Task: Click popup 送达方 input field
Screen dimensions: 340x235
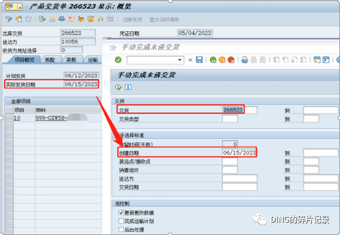Action: [239, 179]
